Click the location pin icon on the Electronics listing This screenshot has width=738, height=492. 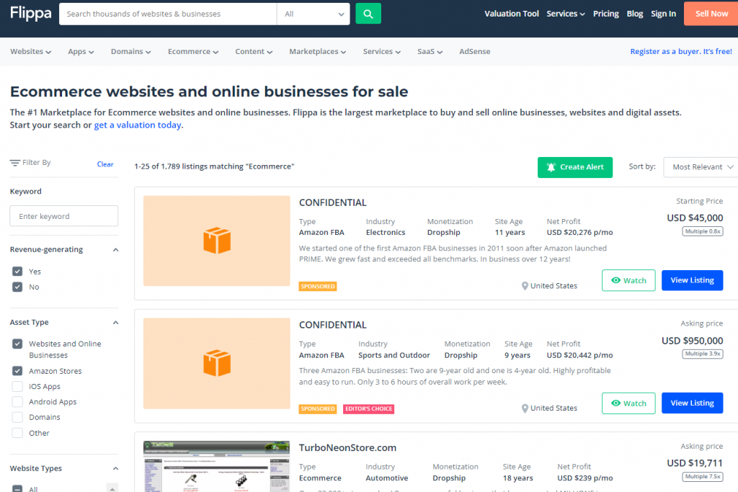pos(525,285)
